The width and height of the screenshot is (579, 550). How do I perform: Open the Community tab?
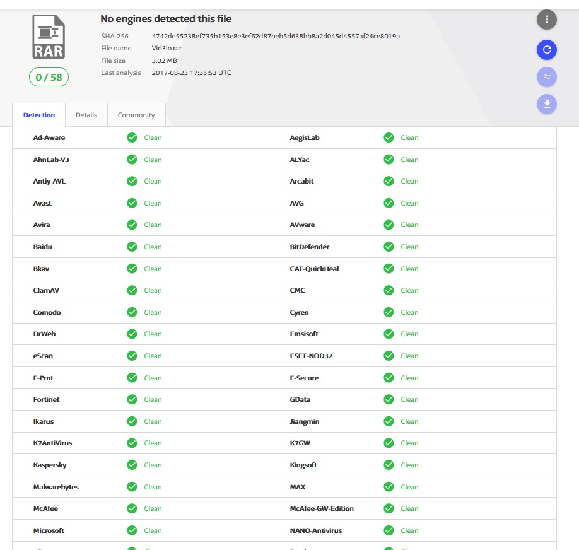[136, 115]
